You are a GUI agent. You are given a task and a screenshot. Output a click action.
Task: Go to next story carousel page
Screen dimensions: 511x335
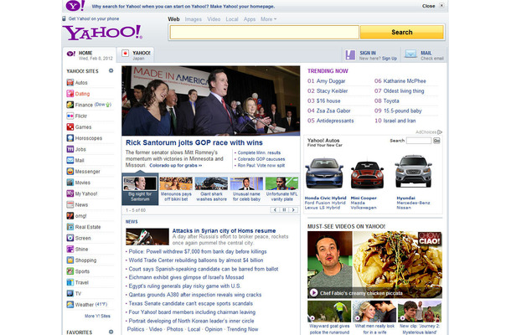point(293,210)
